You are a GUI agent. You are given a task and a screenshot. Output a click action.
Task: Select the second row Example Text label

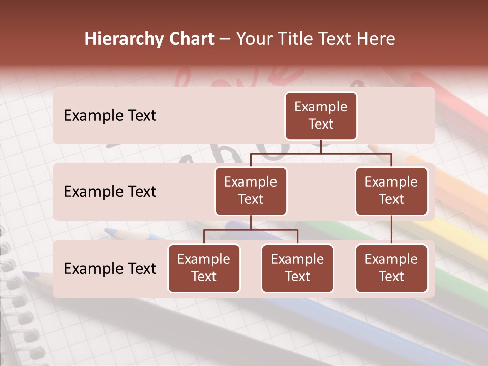point(109,191)
